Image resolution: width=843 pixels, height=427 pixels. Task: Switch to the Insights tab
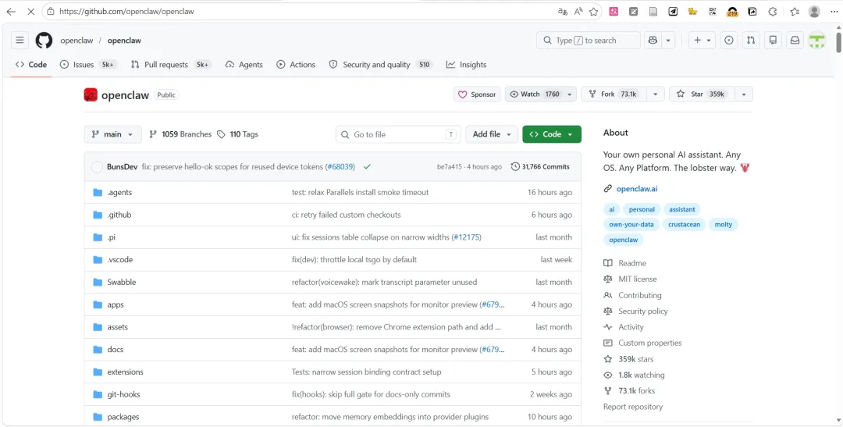pos(466,65)
